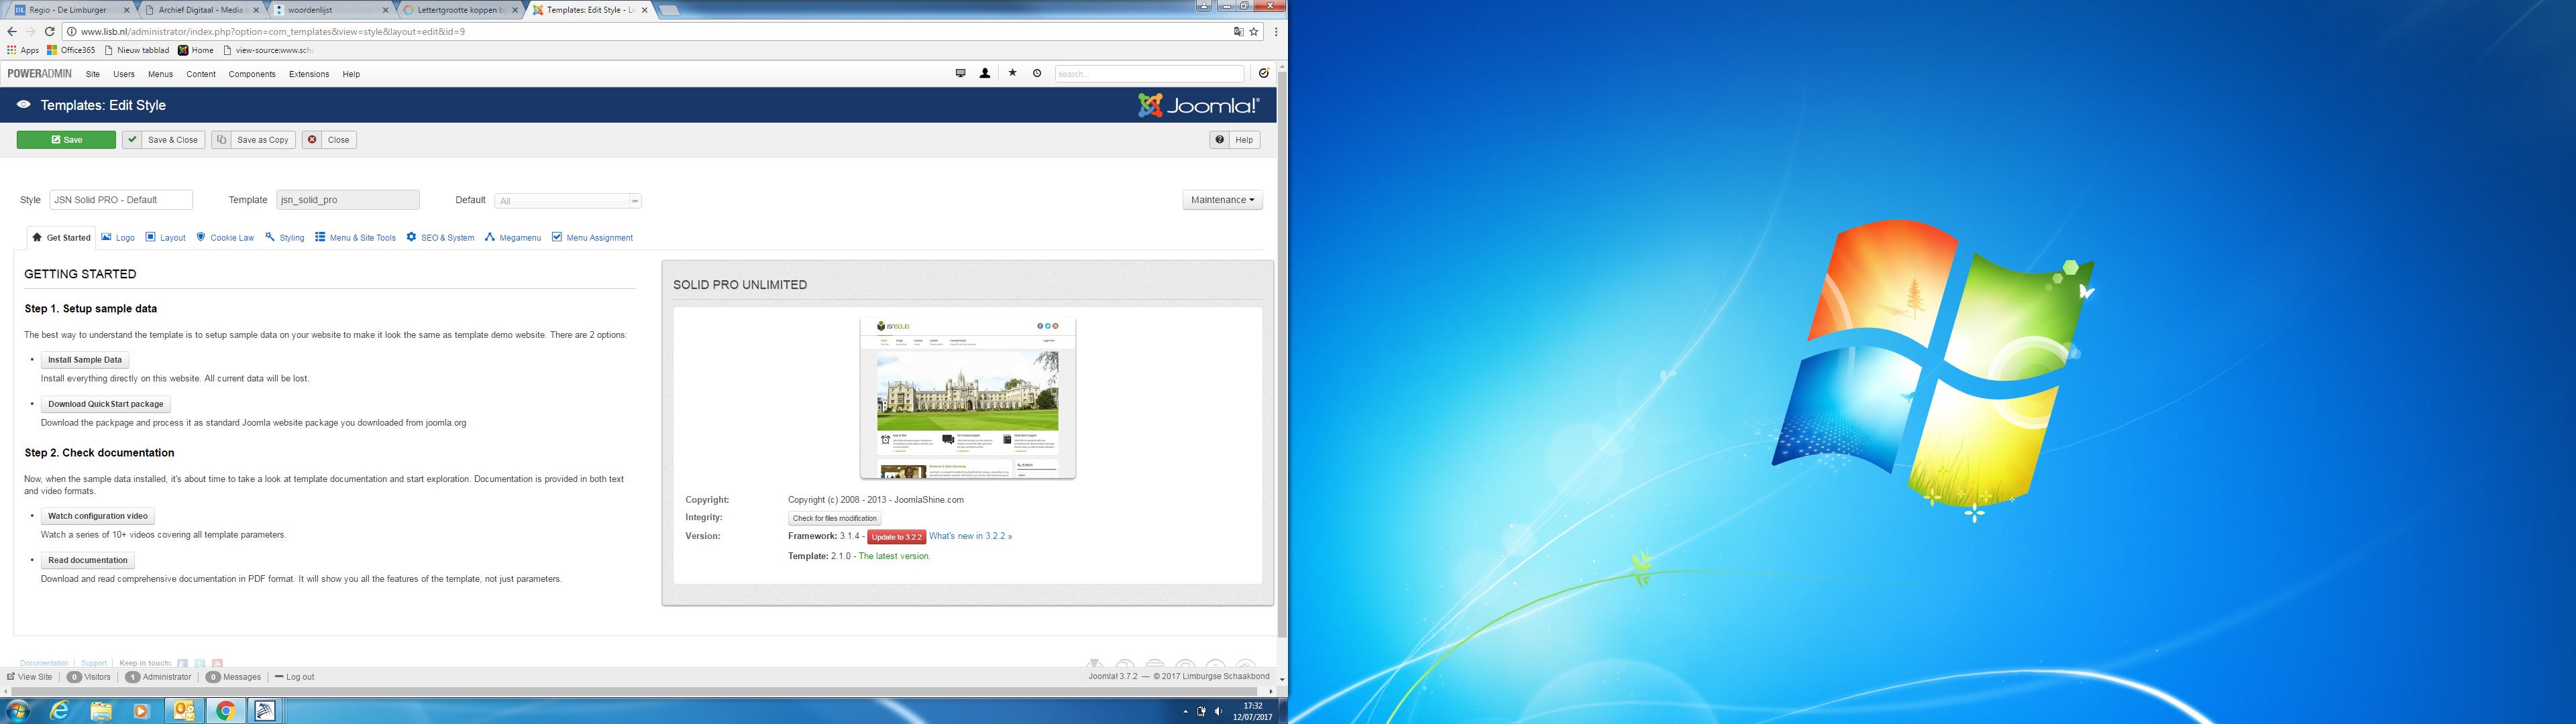Click the Help button in the toolbar

click(1235, 140)
